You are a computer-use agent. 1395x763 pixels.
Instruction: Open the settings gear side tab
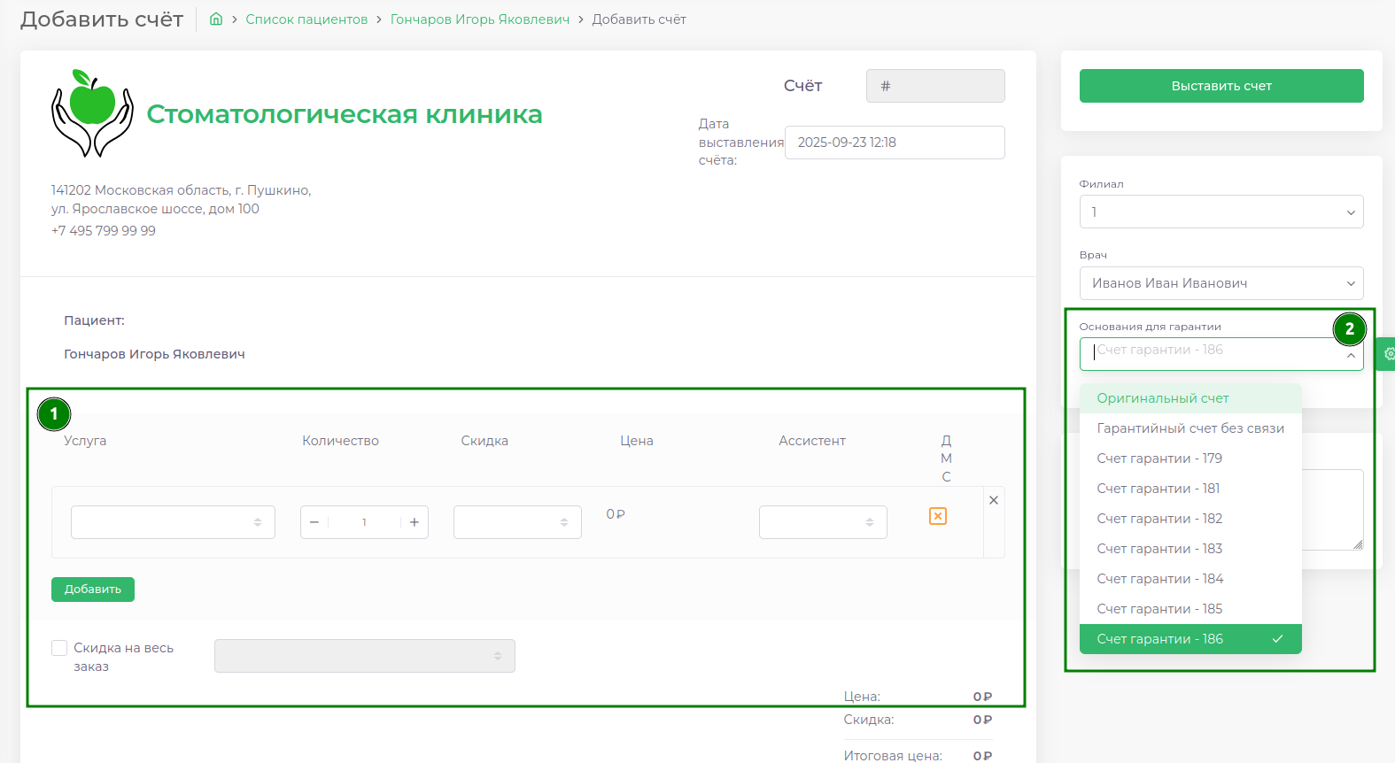1388,353
